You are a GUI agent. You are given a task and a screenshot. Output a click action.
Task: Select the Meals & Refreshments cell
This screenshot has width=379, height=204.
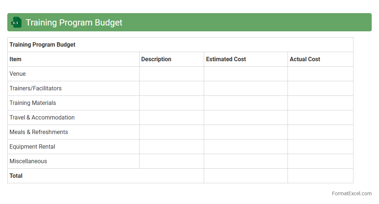(39, 132)
